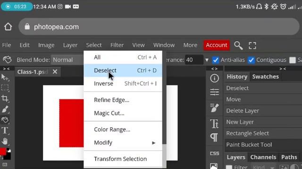Open the Filter menu
Viewport: 302px width, 169px height.
click(x=117, y=45)
